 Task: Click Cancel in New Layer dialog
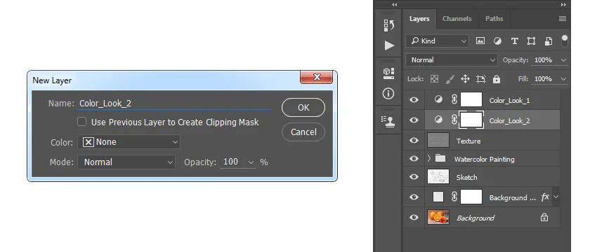pos(303,132)
